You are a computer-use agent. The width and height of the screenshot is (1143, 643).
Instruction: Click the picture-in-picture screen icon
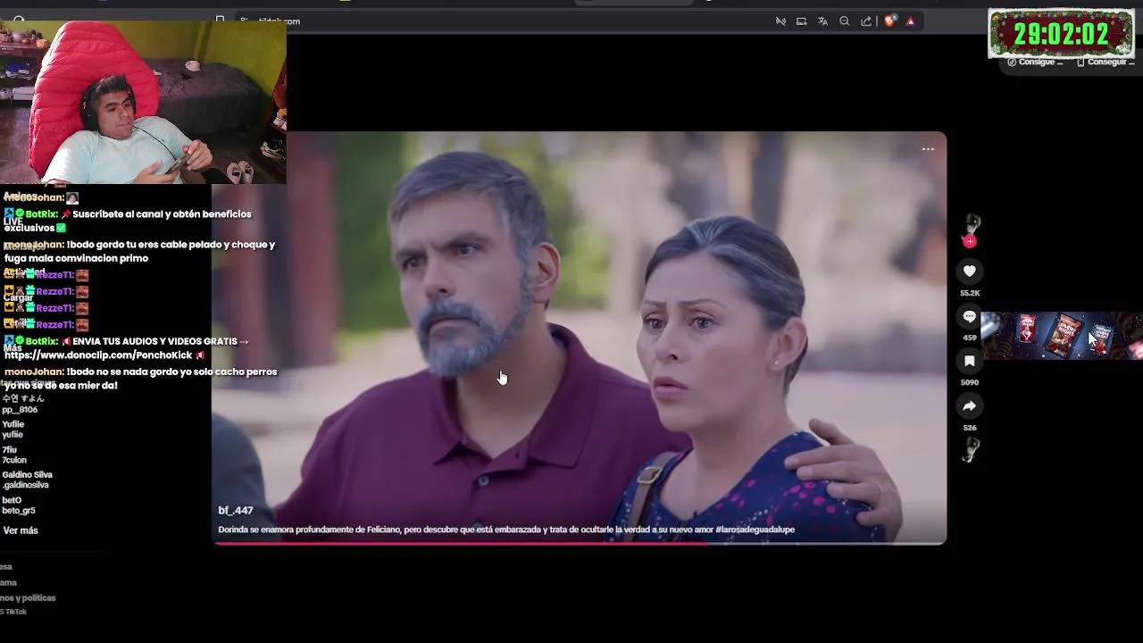tap(801, 21)
